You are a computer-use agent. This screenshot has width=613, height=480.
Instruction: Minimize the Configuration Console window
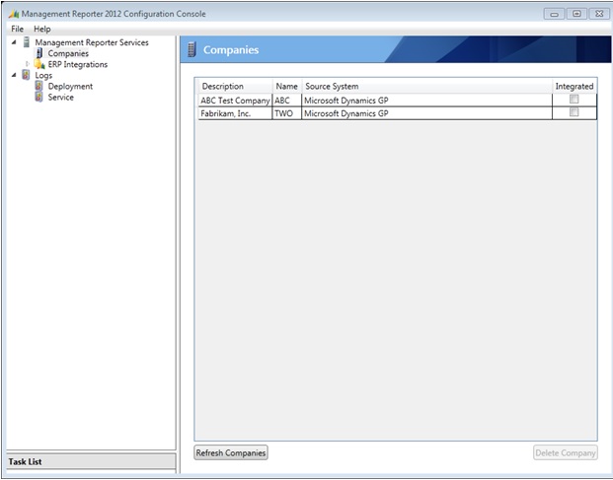click(x=555, y=14)
